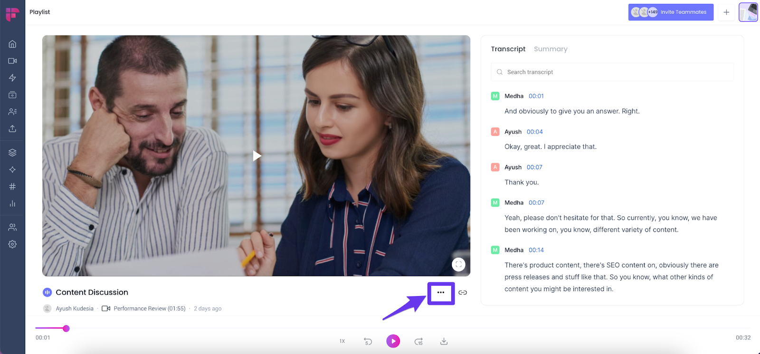
Task: Click the Playlist heading text
Action: [40, 12]
